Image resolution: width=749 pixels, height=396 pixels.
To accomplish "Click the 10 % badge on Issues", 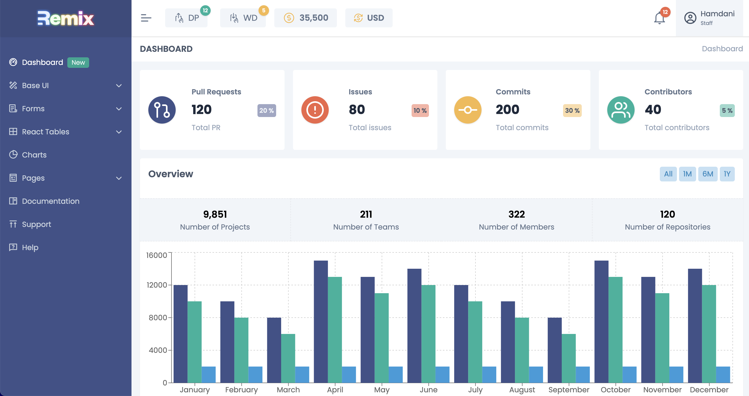I will click(420, 110).
